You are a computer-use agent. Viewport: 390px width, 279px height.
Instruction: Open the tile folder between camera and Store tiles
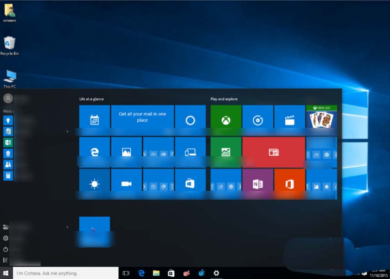[x=158, y=184]
